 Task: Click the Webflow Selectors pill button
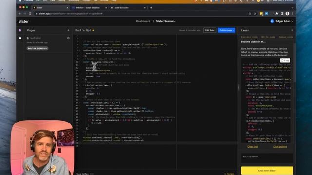point(38,48)
